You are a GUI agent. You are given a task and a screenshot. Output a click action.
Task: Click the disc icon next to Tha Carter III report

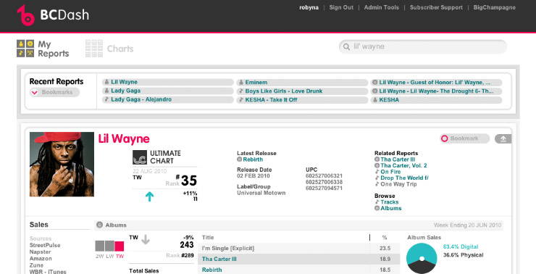(377, 159)
